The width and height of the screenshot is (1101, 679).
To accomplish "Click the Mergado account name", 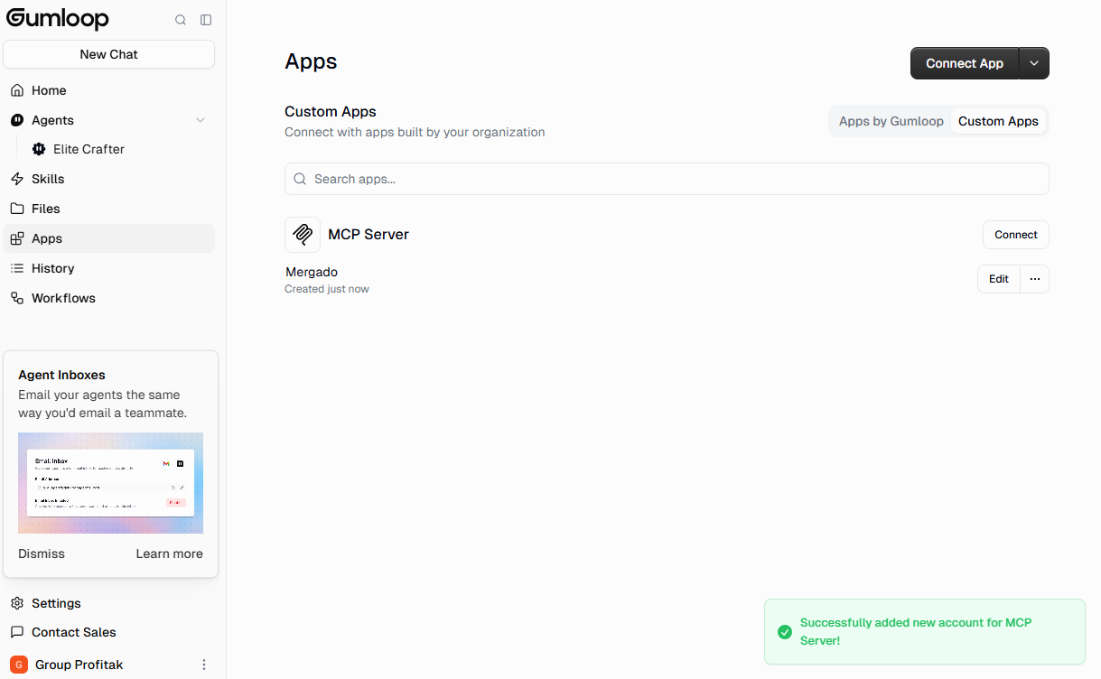I will 312,272.
